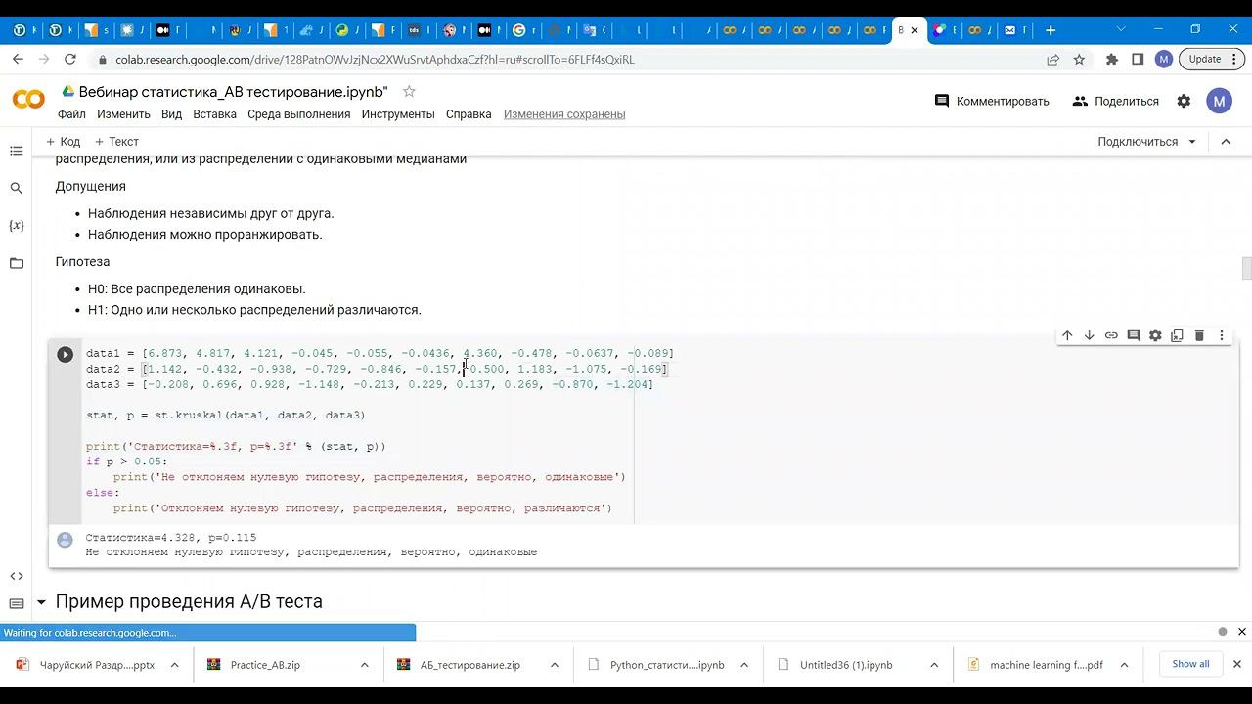The height and width of the screenshot is (704, 1252).
Task: Open the downloaded Practice_AB.zip file
Action: click(265, 665)
